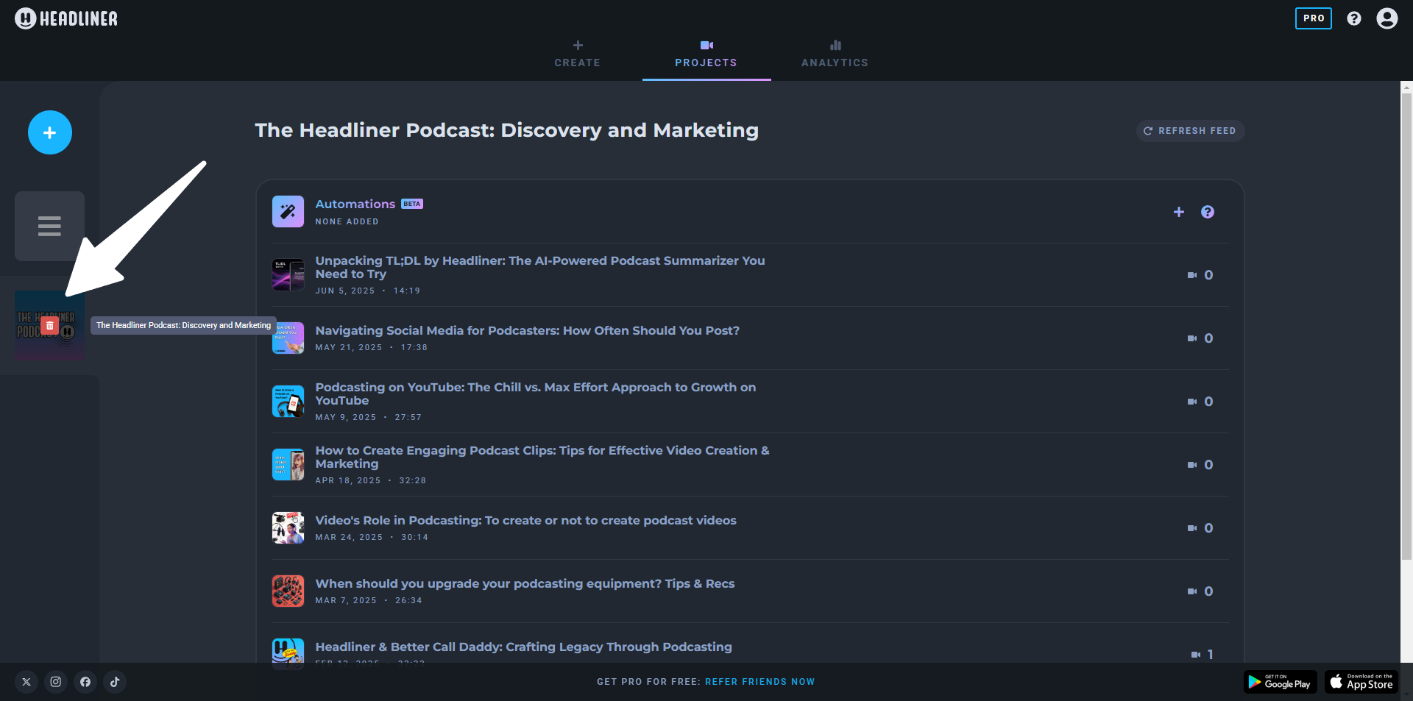Screen dimensions: 1413x701
Task: Add an automation with plus icon
Action: click(1179, 212)
